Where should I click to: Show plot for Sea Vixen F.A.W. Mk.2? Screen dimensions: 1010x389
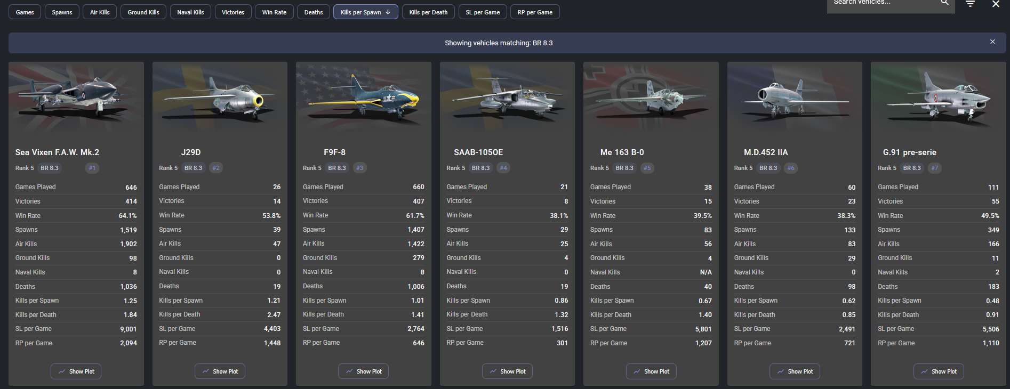coord(76,371)
